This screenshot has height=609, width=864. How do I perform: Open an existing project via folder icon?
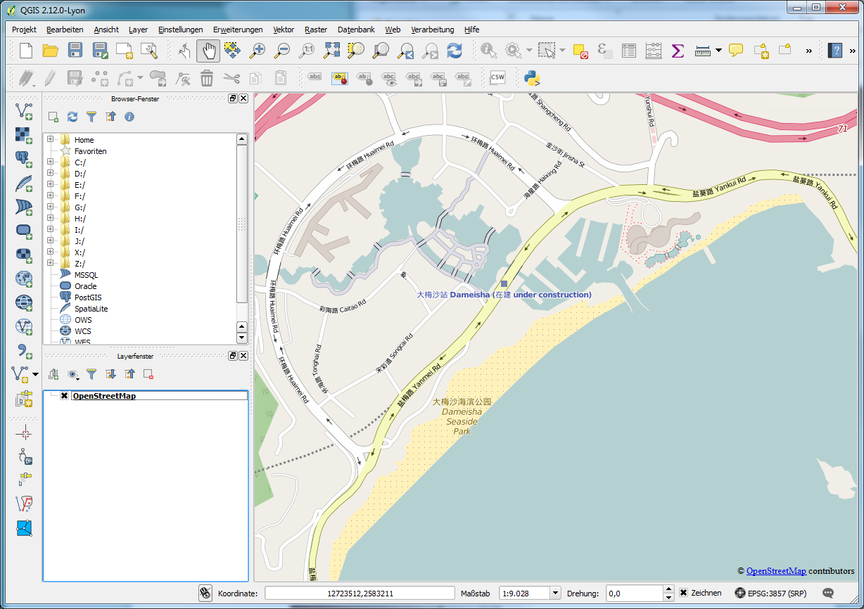50,50
